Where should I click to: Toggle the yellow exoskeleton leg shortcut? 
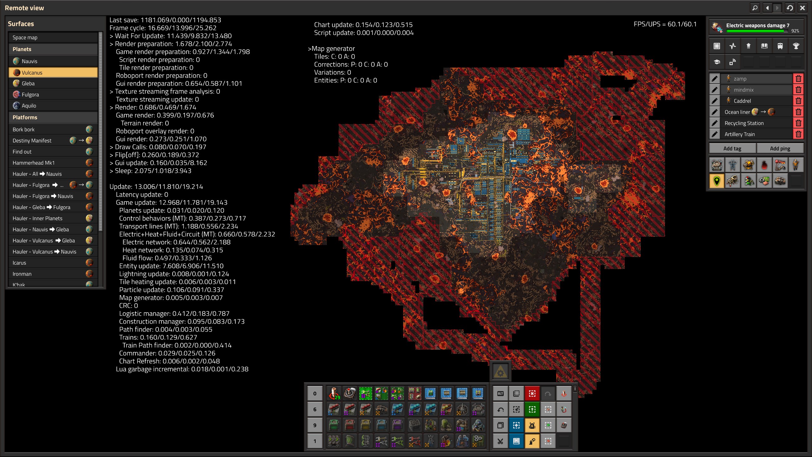(532, 441)
